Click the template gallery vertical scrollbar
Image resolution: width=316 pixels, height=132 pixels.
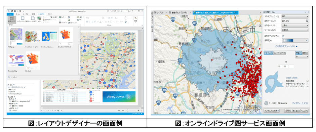79,50
